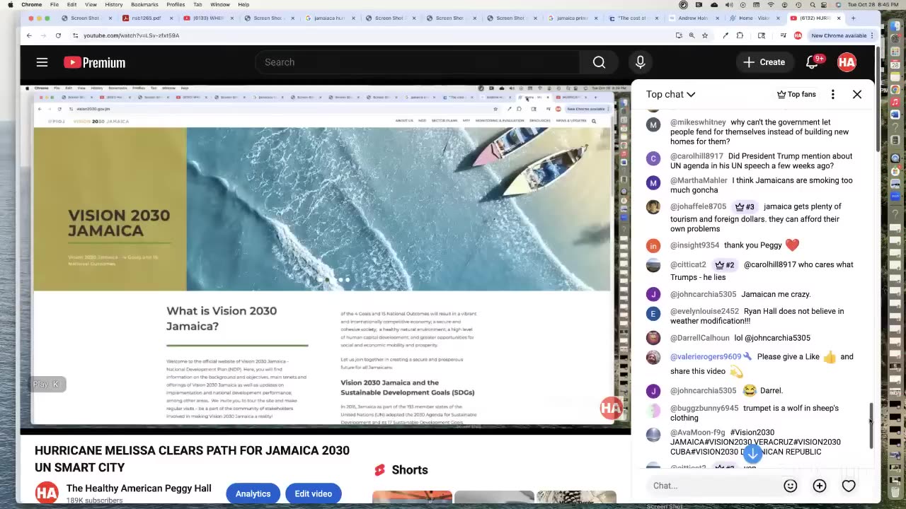The width and height of the screenshot is (906, 509).
Task: Click @johaffele8705 chat username
Action: pos(698,206)
